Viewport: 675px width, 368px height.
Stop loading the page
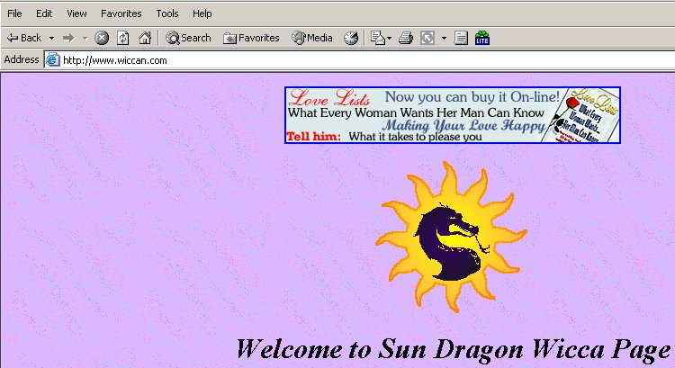tap(102, 39)
